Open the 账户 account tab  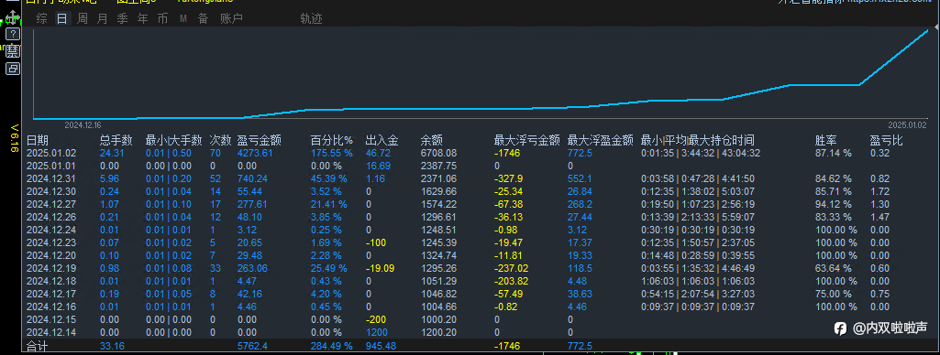click(231, 18)
